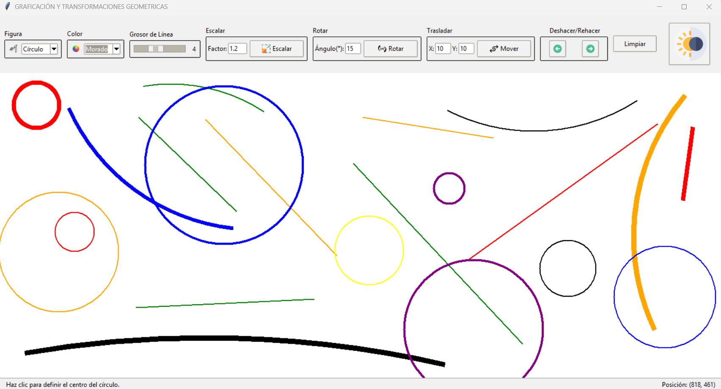The height and width of the screenshot is (389, 721).
Task: Open the Figura dropdown arrow
Action: click(x=54, y=49)
